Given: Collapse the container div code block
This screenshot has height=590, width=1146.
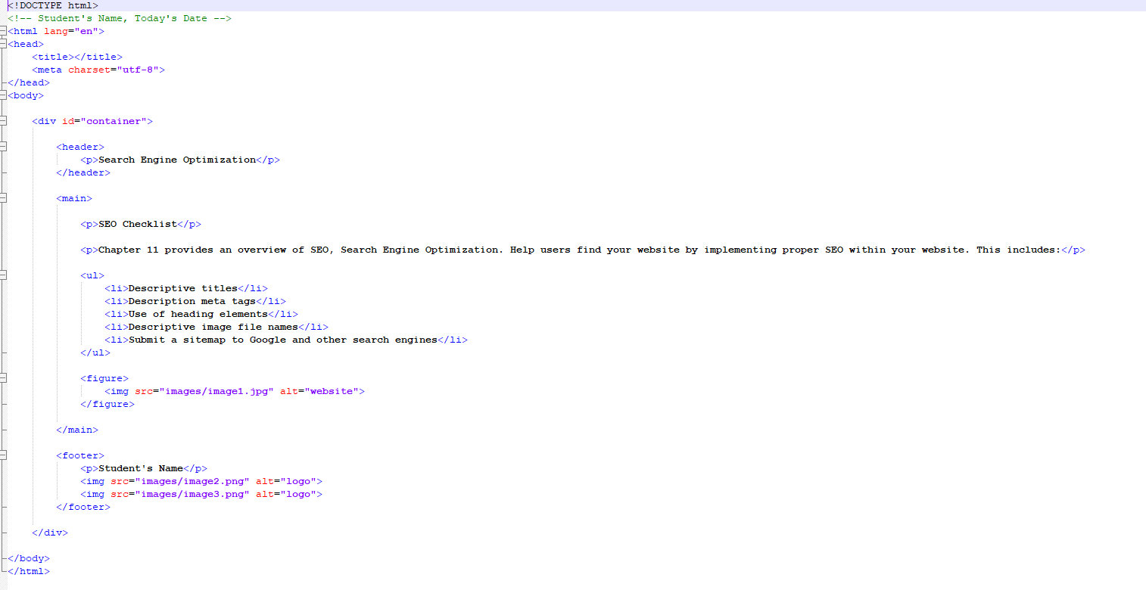Looking at the screenshot, I should tap(4, 121).
